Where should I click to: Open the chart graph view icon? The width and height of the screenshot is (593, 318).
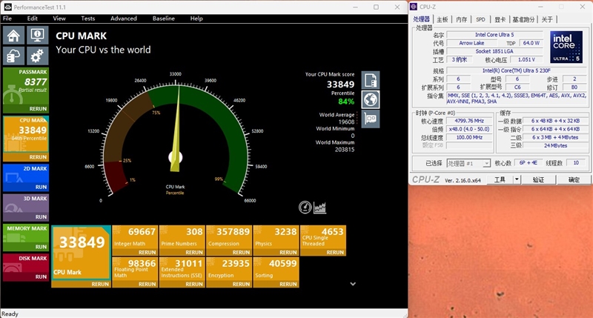click(320, 207)
